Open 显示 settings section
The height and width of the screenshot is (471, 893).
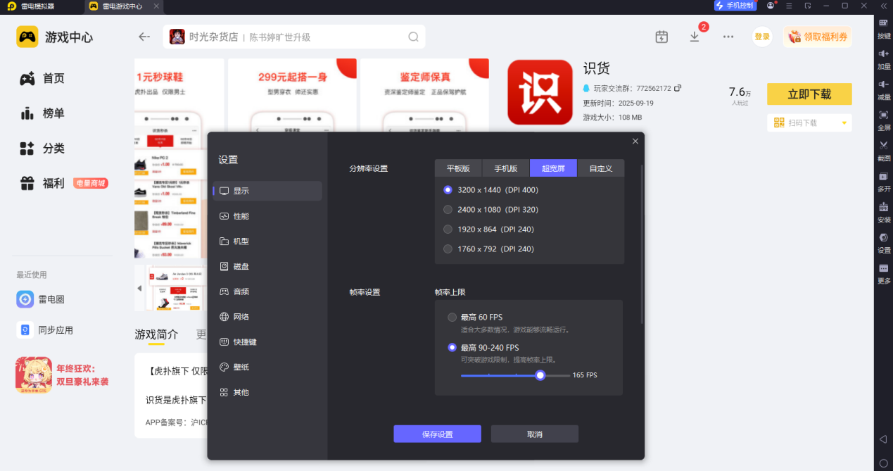tap(267, 191)
